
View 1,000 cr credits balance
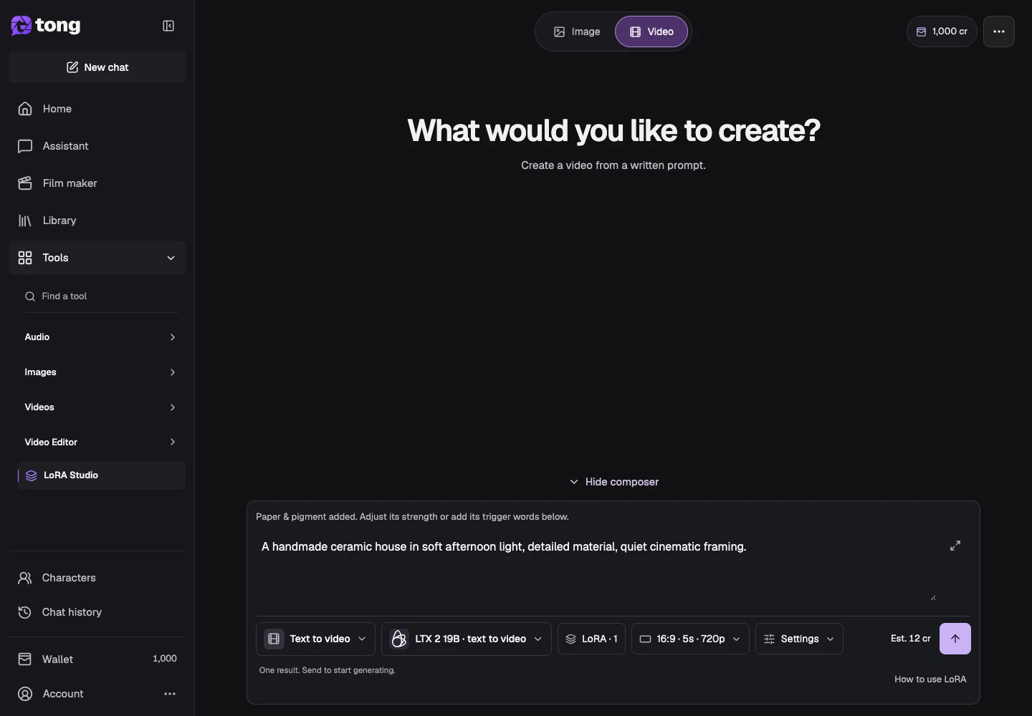click(x=942, y=32)
